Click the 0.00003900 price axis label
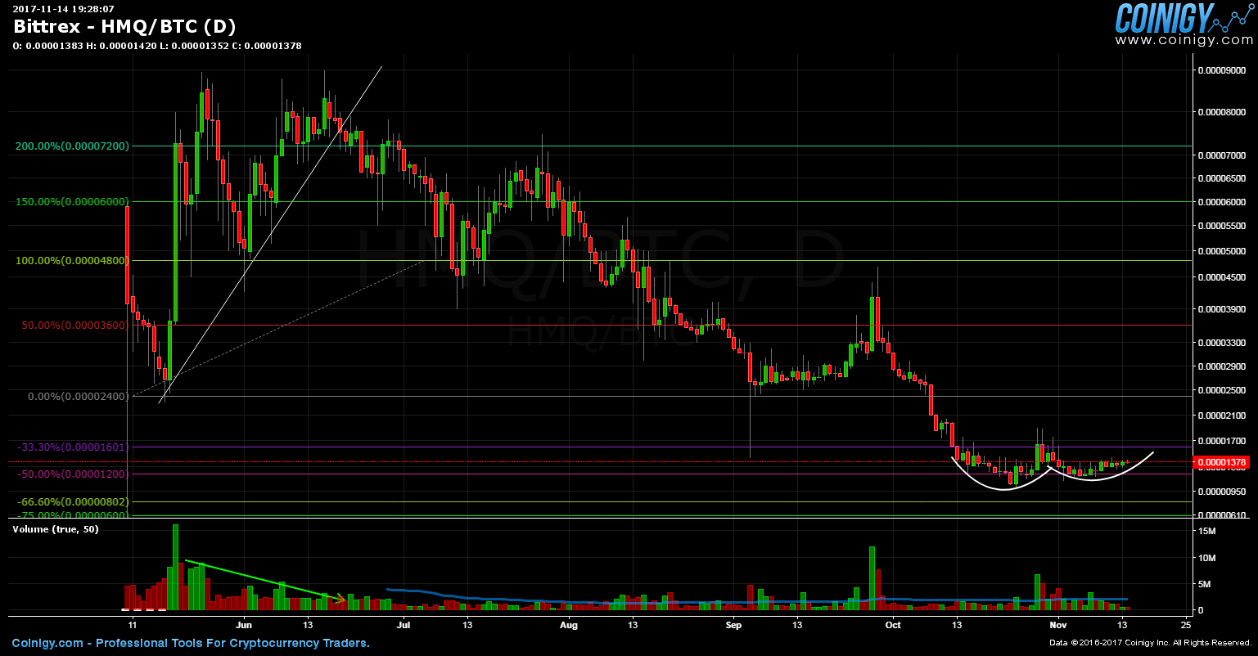 1222,309
